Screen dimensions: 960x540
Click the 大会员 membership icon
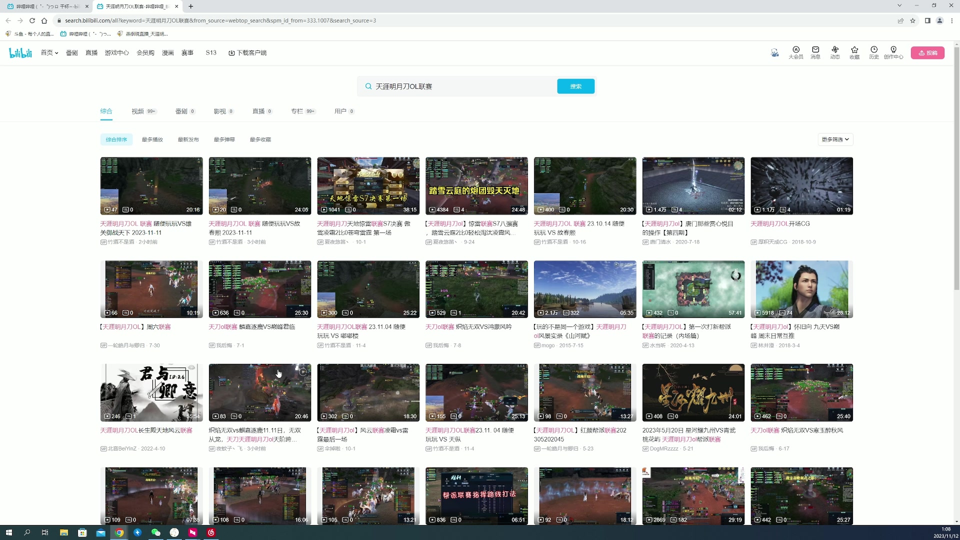tap(795, 52)
